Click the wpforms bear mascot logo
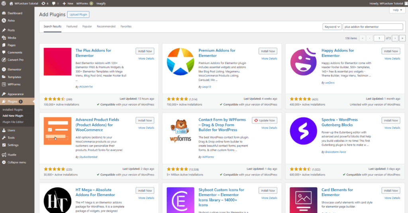Viewport: 408px width, 213px height. [x=180, y=131]
